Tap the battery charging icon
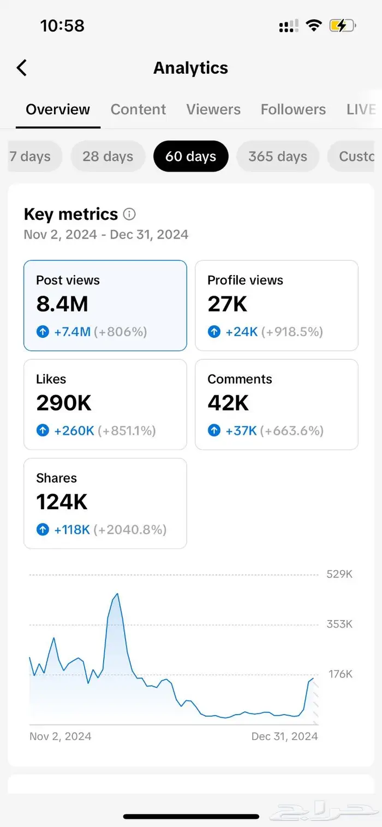382x827 pixels. [x=342, y=26]
